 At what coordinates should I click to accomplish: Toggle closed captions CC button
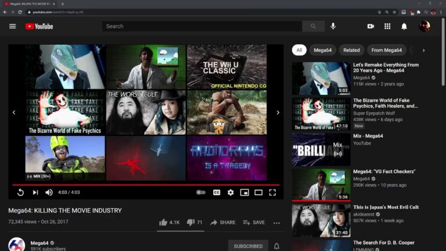click(x=217, y=192)
